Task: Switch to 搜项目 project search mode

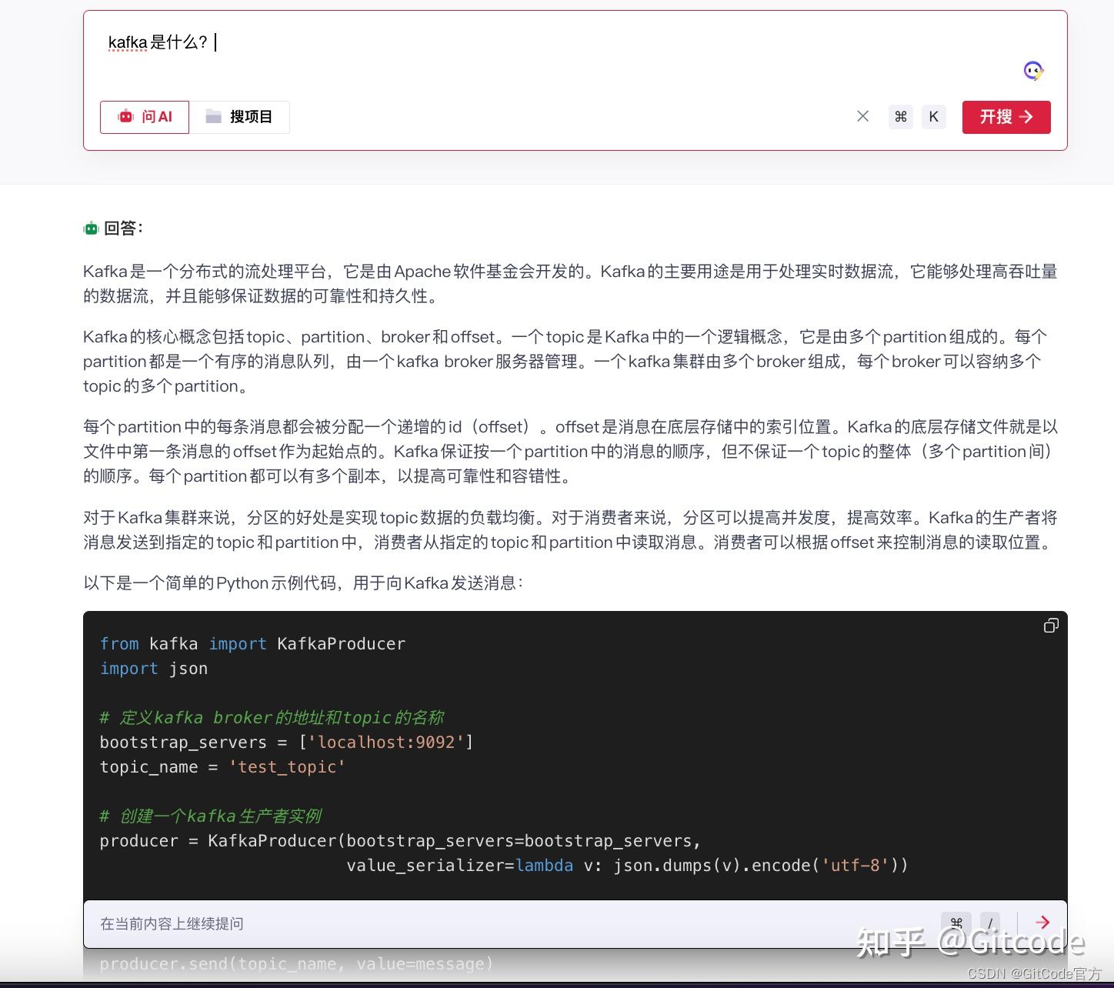Action: 240,117
